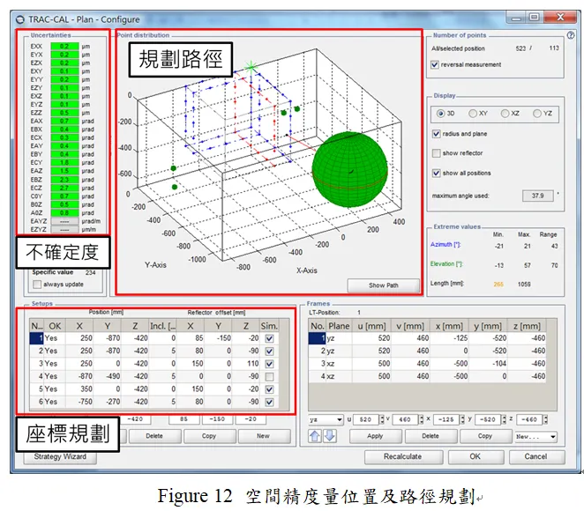Open the Strategy Wizard
The image size is (584, 518).
coord(60,456)
